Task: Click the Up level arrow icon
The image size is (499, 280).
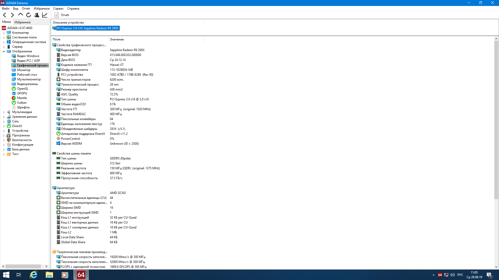Action: tap(20, 15)
